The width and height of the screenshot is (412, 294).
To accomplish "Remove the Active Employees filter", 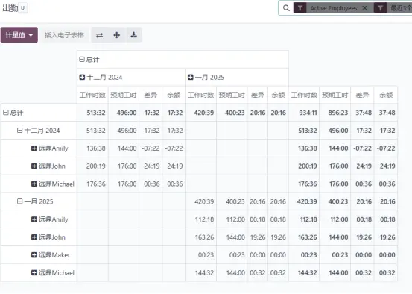I will [365, 8].
